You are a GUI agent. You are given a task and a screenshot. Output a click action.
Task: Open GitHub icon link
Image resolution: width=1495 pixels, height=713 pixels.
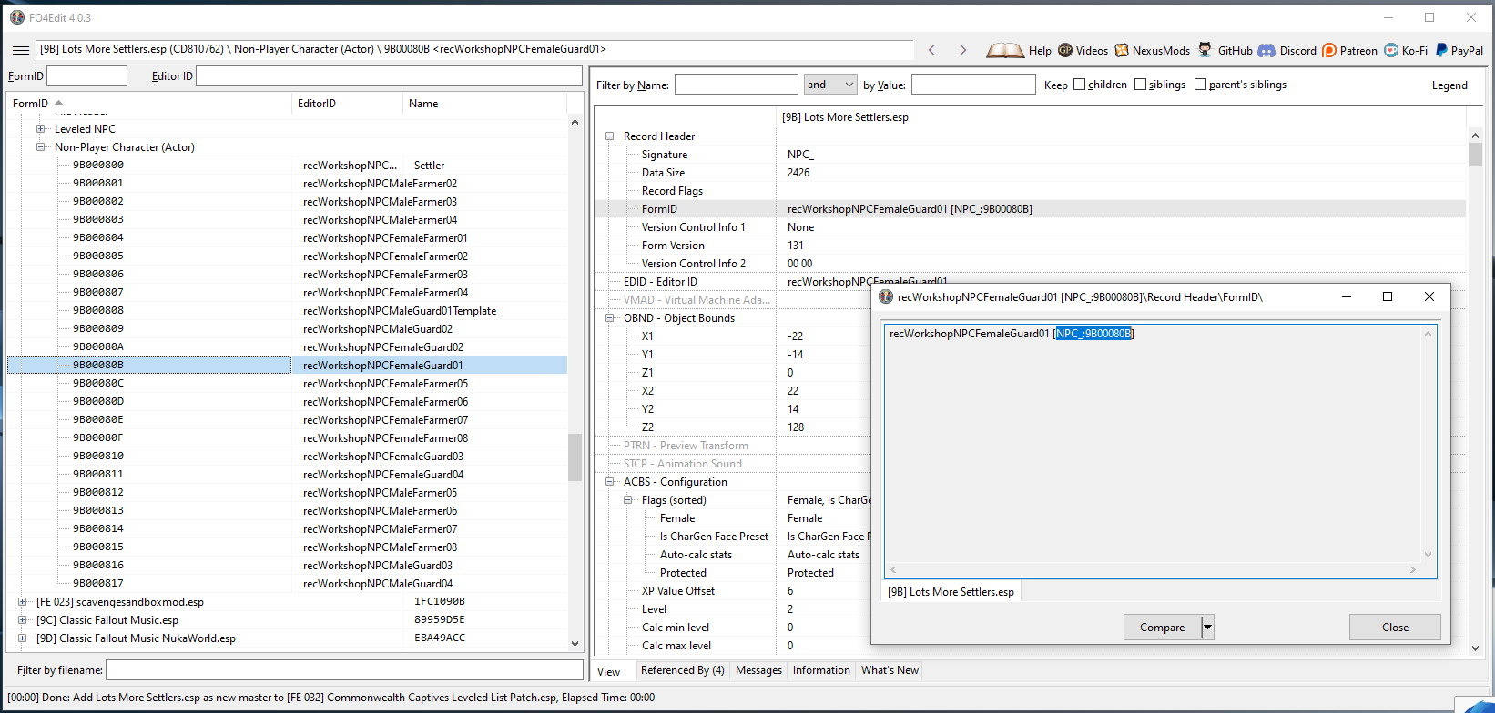coord(1205,51)
